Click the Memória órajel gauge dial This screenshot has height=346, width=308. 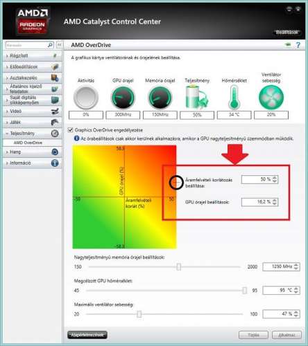[160, 98]
